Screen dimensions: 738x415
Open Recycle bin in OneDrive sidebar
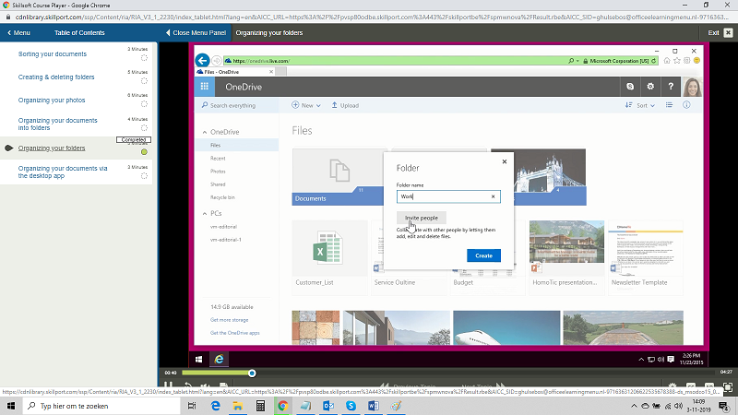click(x=222, y=197)
